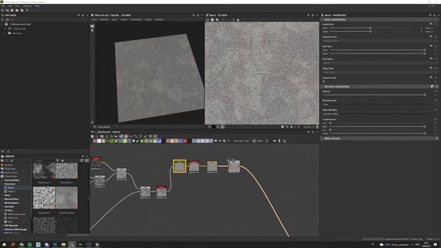Open the File menu
This screenshot has width=441, height=248.
click(x=3, y=6)
